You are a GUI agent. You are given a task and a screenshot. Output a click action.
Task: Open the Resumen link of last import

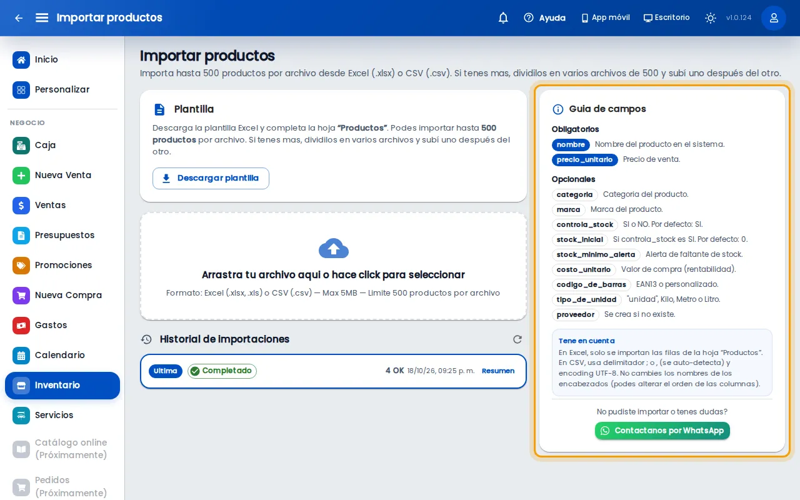click(498, 371)
